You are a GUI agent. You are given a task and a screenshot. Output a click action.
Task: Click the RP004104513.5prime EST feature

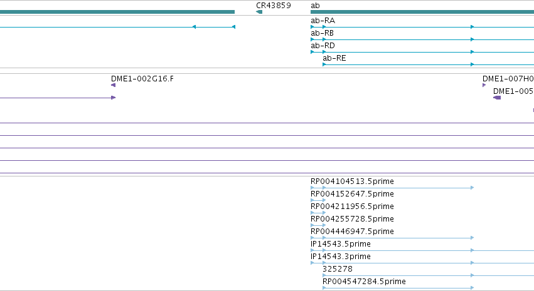click(392, 188)
